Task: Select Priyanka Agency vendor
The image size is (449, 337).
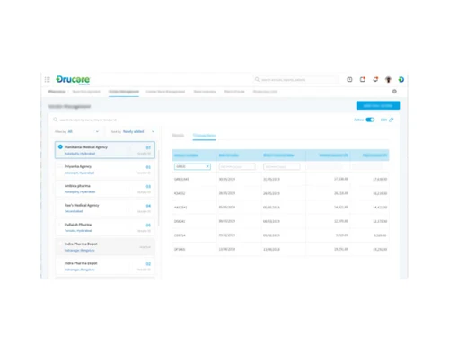Action: (x=105, y=170)
